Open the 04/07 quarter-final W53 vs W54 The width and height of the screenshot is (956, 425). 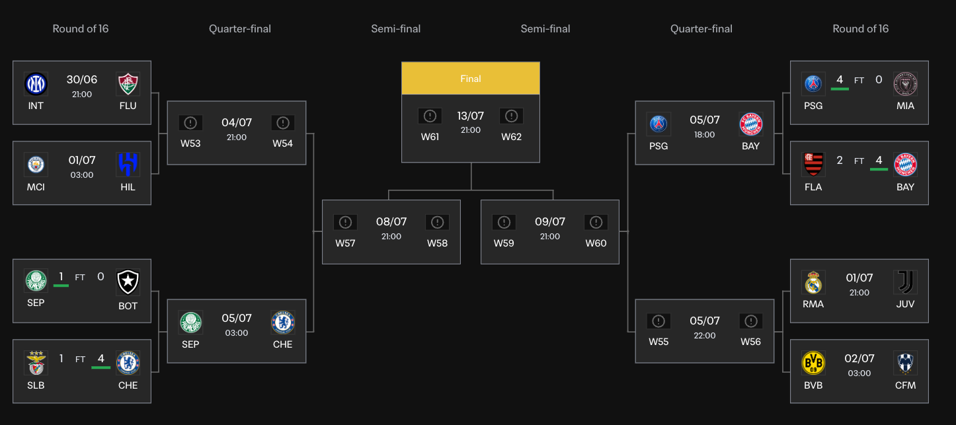237,133
